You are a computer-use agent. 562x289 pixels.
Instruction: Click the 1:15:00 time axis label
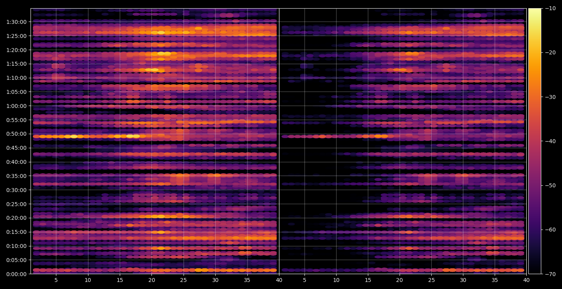pos(16,64)
